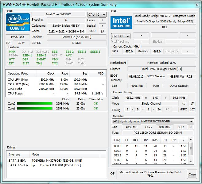202x184 pixels.
Task: Click the Freq column header in modules table
Action: [x=117, y=140]
